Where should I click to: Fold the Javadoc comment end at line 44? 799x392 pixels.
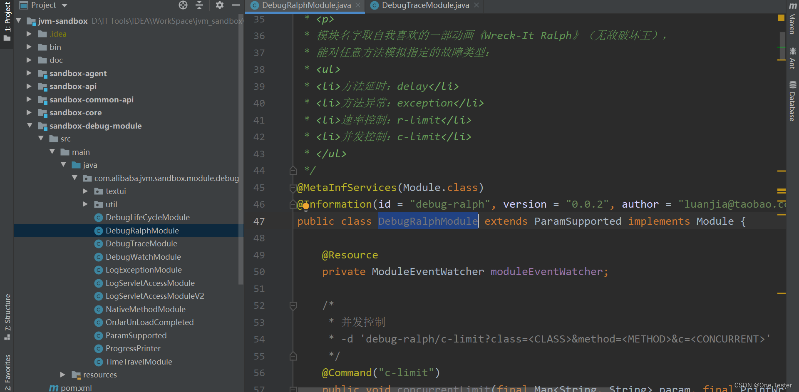tap(293, 171)
